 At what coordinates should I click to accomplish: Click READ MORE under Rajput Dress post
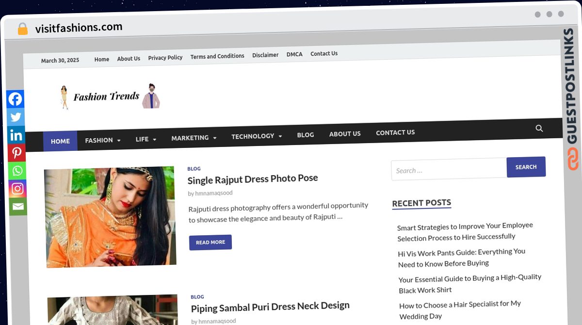click(210, 242)
